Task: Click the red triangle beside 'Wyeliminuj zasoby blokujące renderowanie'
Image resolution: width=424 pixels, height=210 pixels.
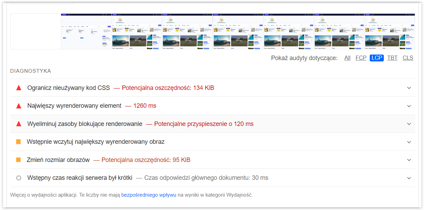Action: tap(19, 124)
